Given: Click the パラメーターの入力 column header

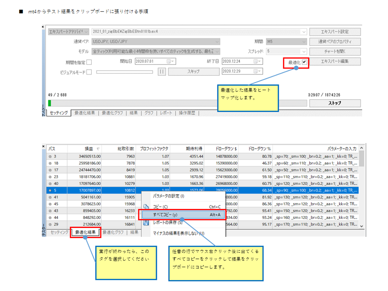Looking at the screenshot, I should click(x=316, y=149).
